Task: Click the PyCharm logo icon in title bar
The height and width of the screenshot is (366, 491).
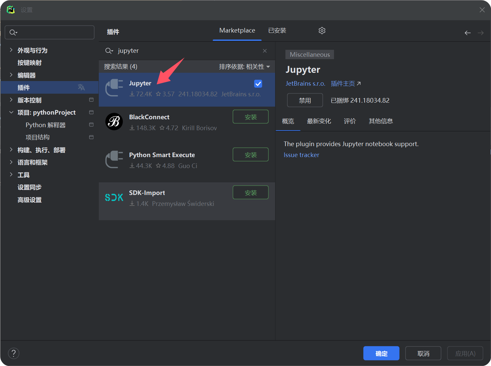Action: (x=11, y=10)
